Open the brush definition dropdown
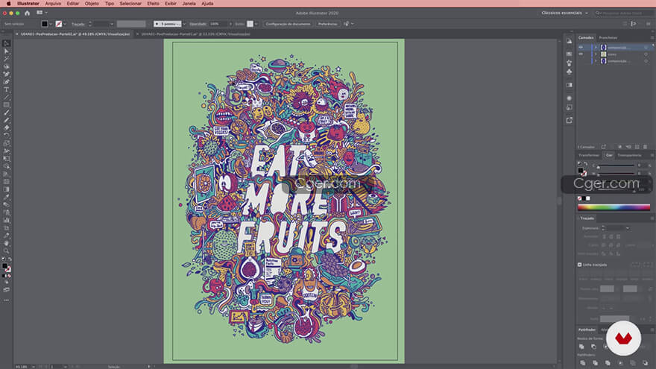This screenshot has height=369, width=656. point(184,24)
